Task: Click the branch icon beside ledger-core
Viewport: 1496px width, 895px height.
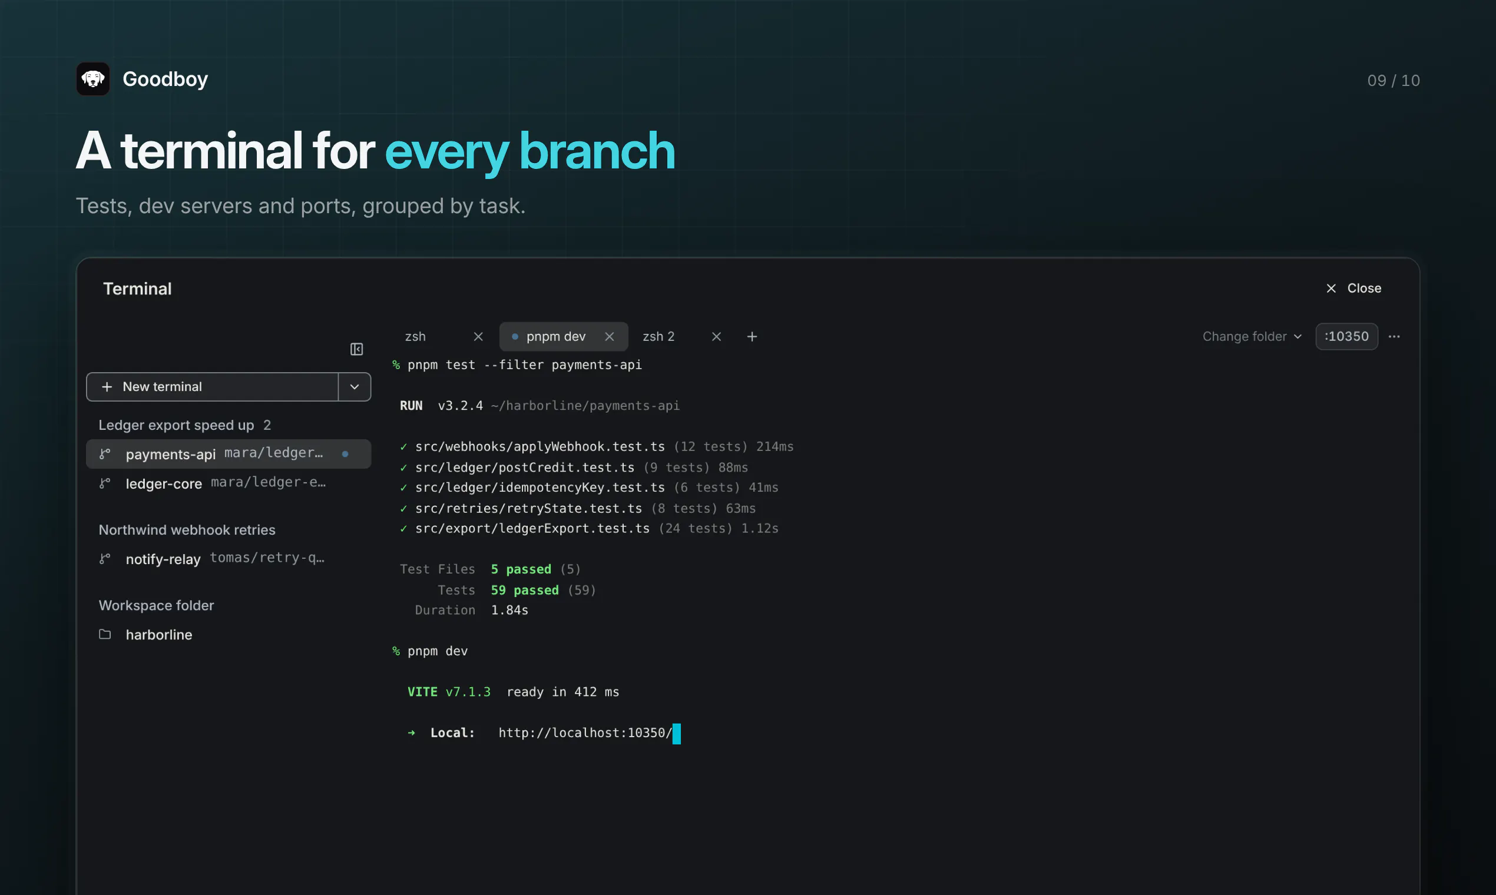Action: point(105,483)
